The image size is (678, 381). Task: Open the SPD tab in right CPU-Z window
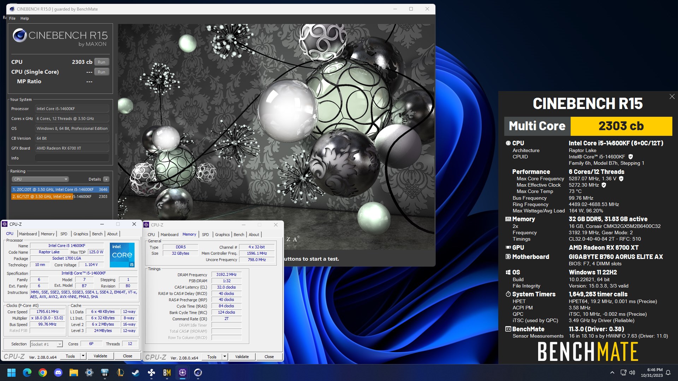point(206,235)
